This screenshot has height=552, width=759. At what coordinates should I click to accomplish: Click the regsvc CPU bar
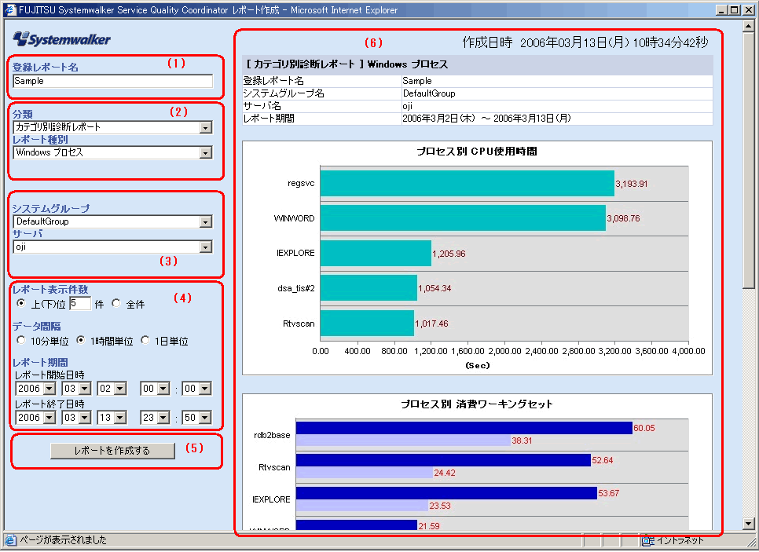pos(467,184)
